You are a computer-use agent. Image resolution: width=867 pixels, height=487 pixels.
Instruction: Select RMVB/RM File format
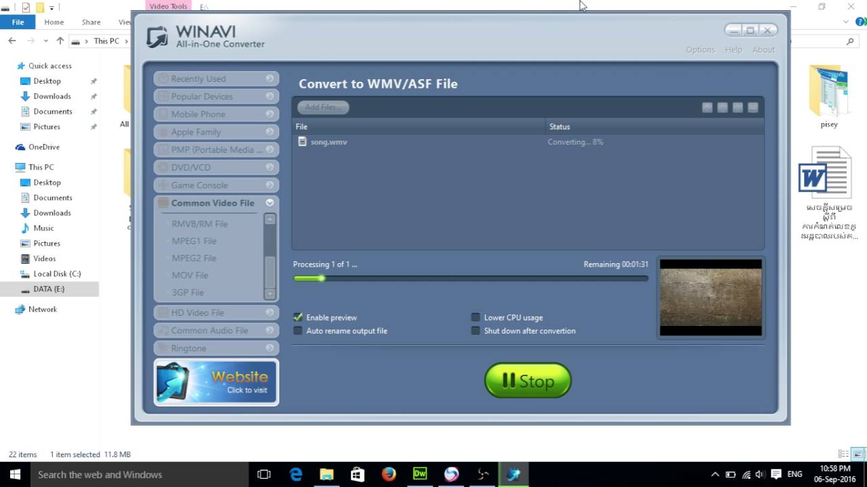(x=200, y=224)
